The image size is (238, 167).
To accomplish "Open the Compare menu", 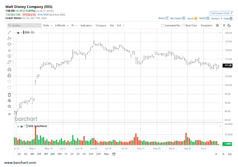I will pyautogui.click(x=101, y=25).
